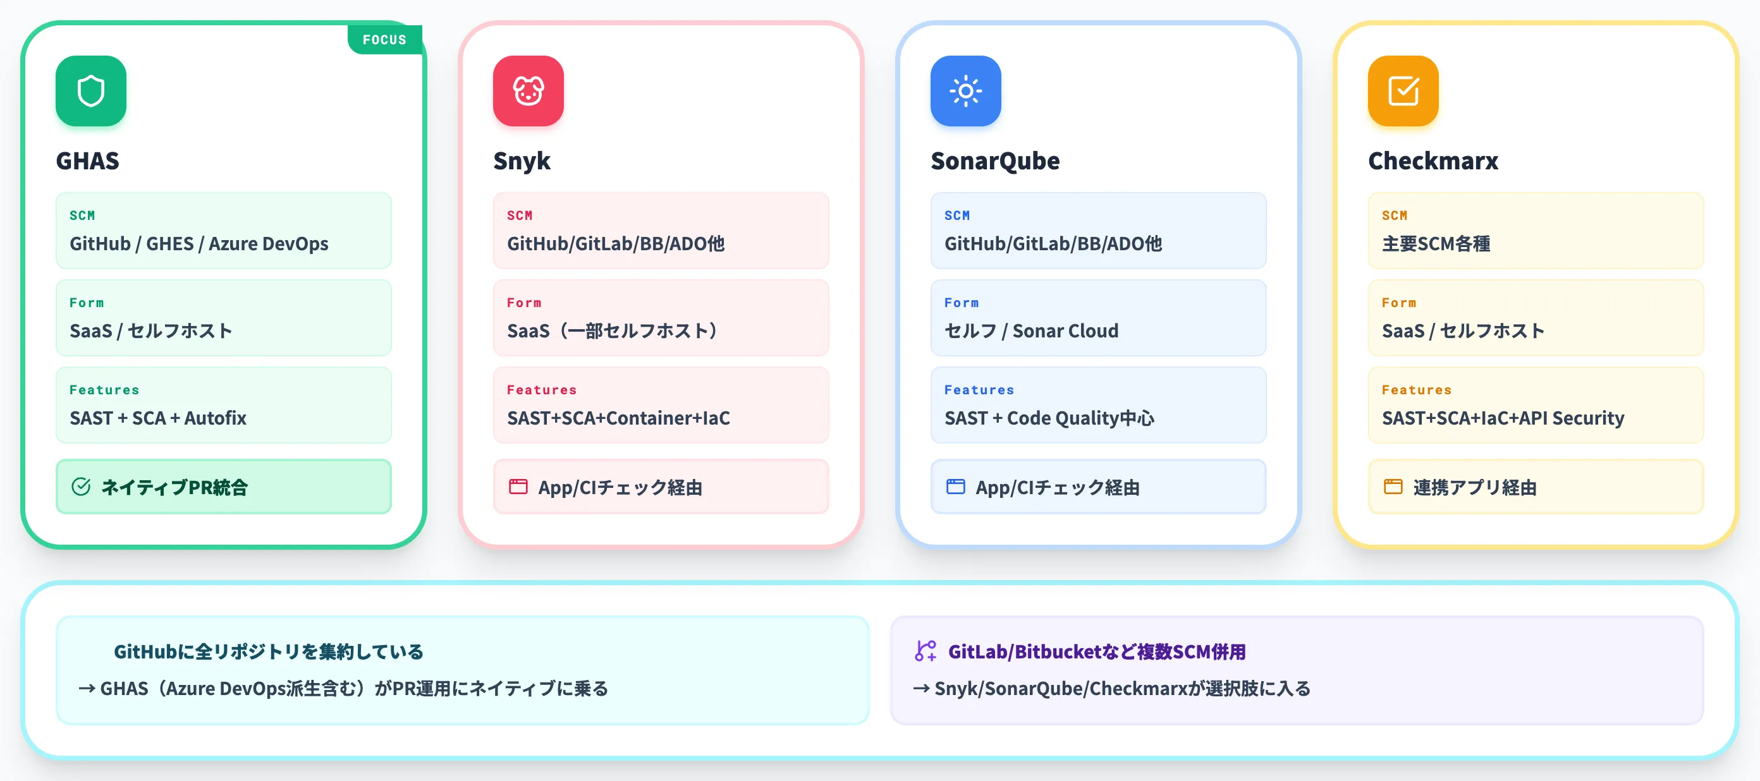Click 'セルフ / Sonar Cloud' Form value
Image resolution: width=1760 pixels, height=781 pixels.
(1031, 331)
